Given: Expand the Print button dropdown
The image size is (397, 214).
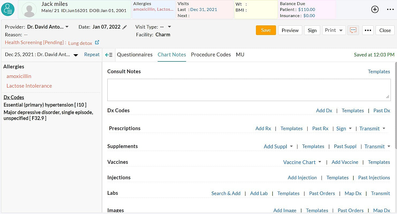Looking at the screenshot, I should coord(341,30).
